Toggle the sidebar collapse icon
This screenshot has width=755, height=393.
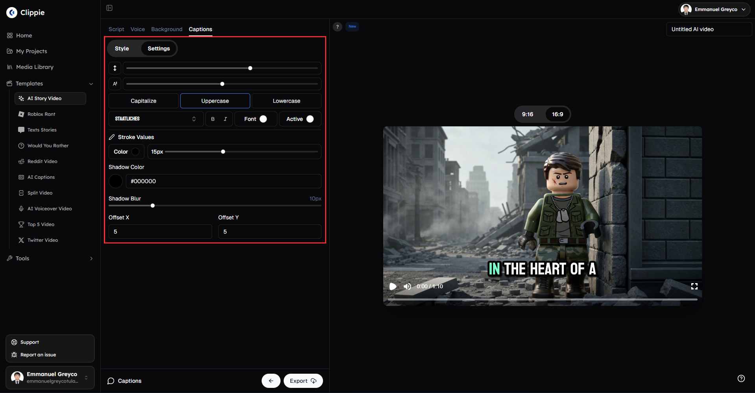(x=109, y=8)
